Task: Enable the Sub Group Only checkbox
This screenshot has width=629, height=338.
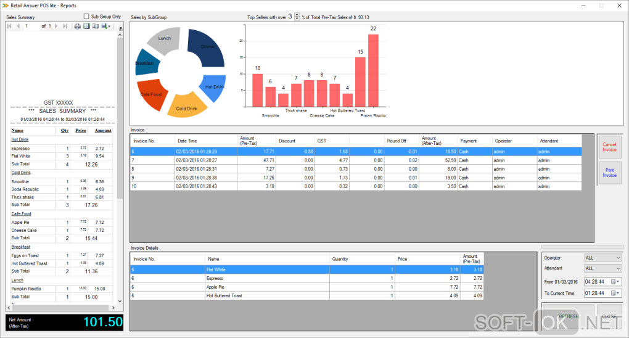Action: click(86, 17)
